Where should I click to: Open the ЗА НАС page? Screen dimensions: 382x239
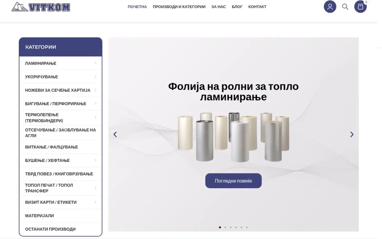coord(219,7)
